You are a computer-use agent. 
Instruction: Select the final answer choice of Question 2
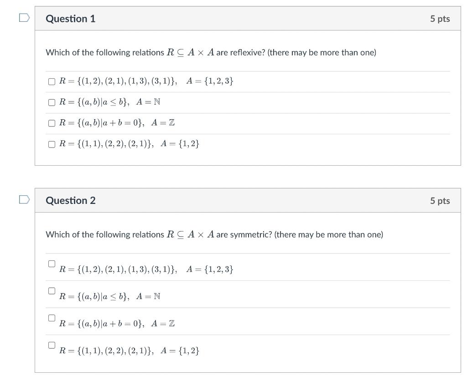(51, 344)
